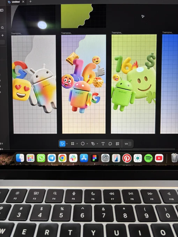This screenshot has height=237, width=178.
Task: Select the blue gradient frame
Action: [x=169, y=84]
